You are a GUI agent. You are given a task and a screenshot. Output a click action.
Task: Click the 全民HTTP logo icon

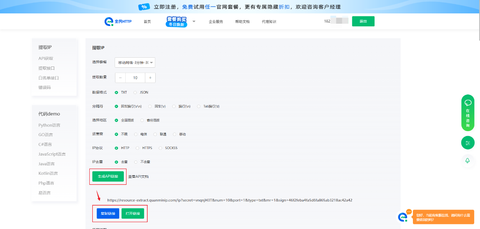pos(109,21)
